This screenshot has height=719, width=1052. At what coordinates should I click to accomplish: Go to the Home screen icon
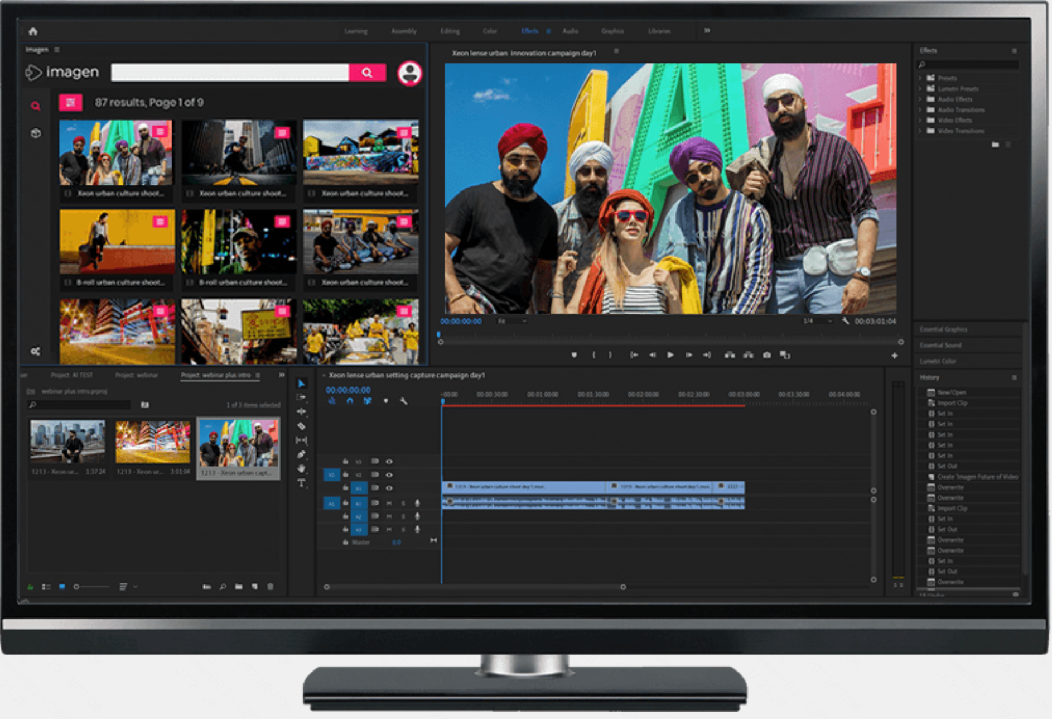tap(33, 31)
